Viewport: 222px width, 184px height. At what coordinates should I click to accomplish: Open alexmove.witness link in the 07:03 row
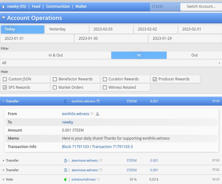point(85,160)
